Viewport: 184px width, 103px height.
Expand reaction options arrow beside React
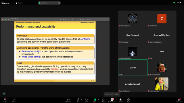pyautogui.click(x=89, y=100)
